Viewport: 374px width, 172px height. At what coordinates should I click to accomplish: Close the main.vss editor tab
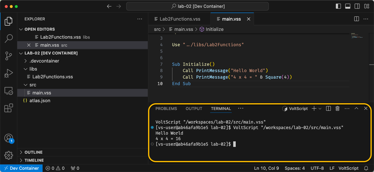click(248, 19)
